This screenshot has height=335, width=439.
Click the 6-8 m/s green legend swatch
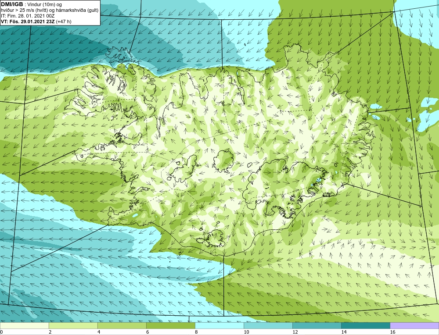pos(171,325)
